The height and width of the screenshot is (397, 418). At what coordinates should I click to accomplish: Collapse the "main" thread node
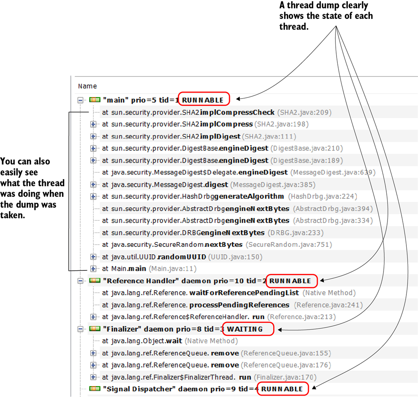81,100
